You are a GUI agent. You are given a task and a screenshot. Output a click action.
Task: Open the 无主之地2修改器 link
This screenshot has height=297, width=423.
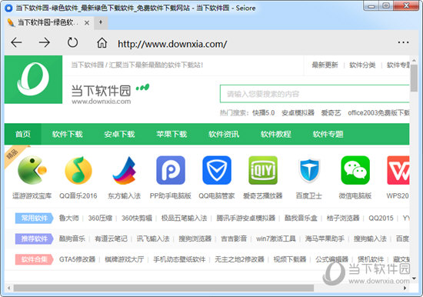coord(239,259)
